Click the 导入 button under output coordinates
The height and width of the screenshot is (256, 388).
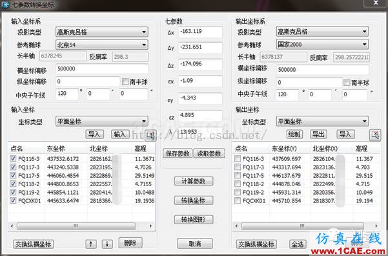345,134
